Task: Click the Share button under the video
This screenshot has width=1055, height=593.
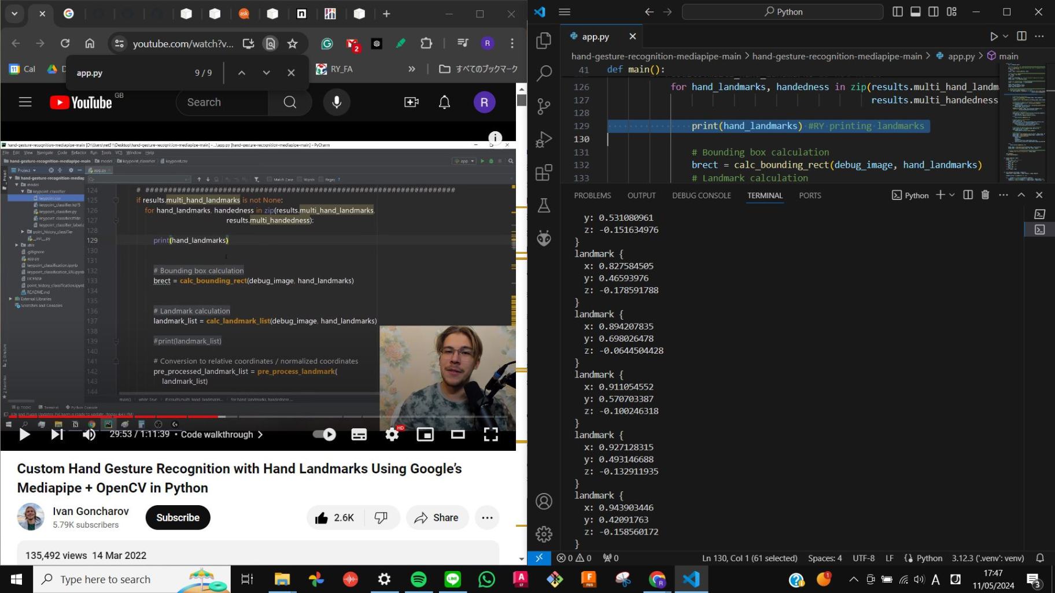Action: [437, 517]
